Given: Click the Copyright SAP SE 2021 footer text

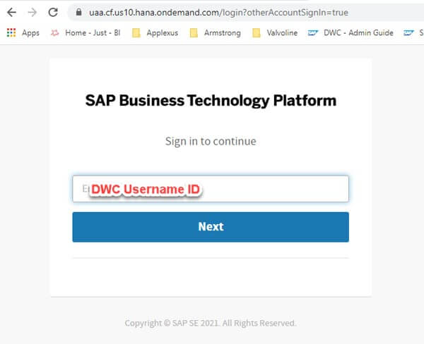Looking at the screenshot, I should (x=211, y=323).
